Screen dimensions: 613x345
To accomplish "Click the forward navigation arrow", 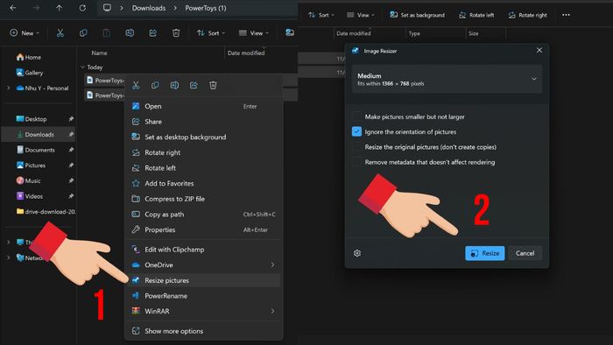I will (36, 8).
